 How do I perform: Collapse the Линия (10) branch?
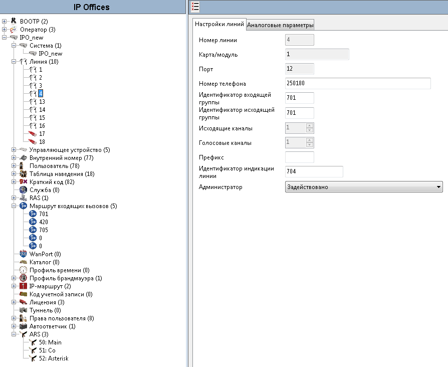click(14, 62)
